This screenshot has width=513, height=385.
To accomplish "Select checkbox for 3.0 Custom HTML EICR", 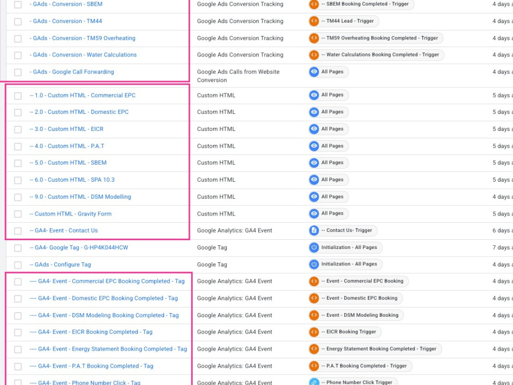I will click(x=18, y=130).
